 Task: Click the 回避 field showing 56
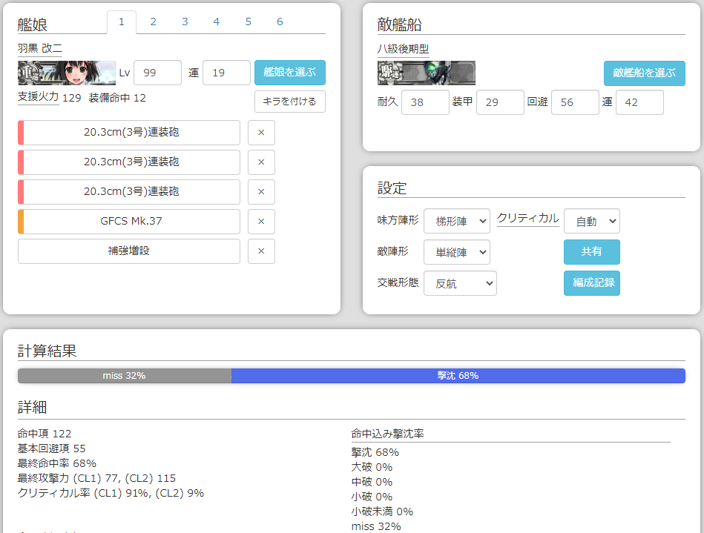tap(575, 102)
